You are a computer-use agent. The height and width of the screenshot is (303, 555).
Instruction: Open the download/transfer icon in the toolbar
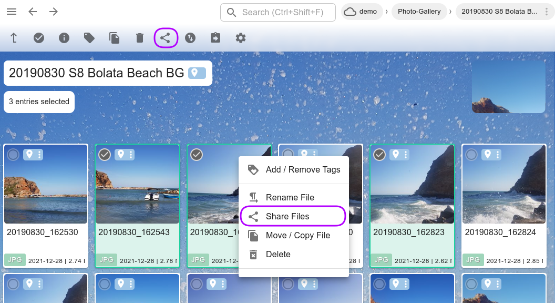(190, 37)
